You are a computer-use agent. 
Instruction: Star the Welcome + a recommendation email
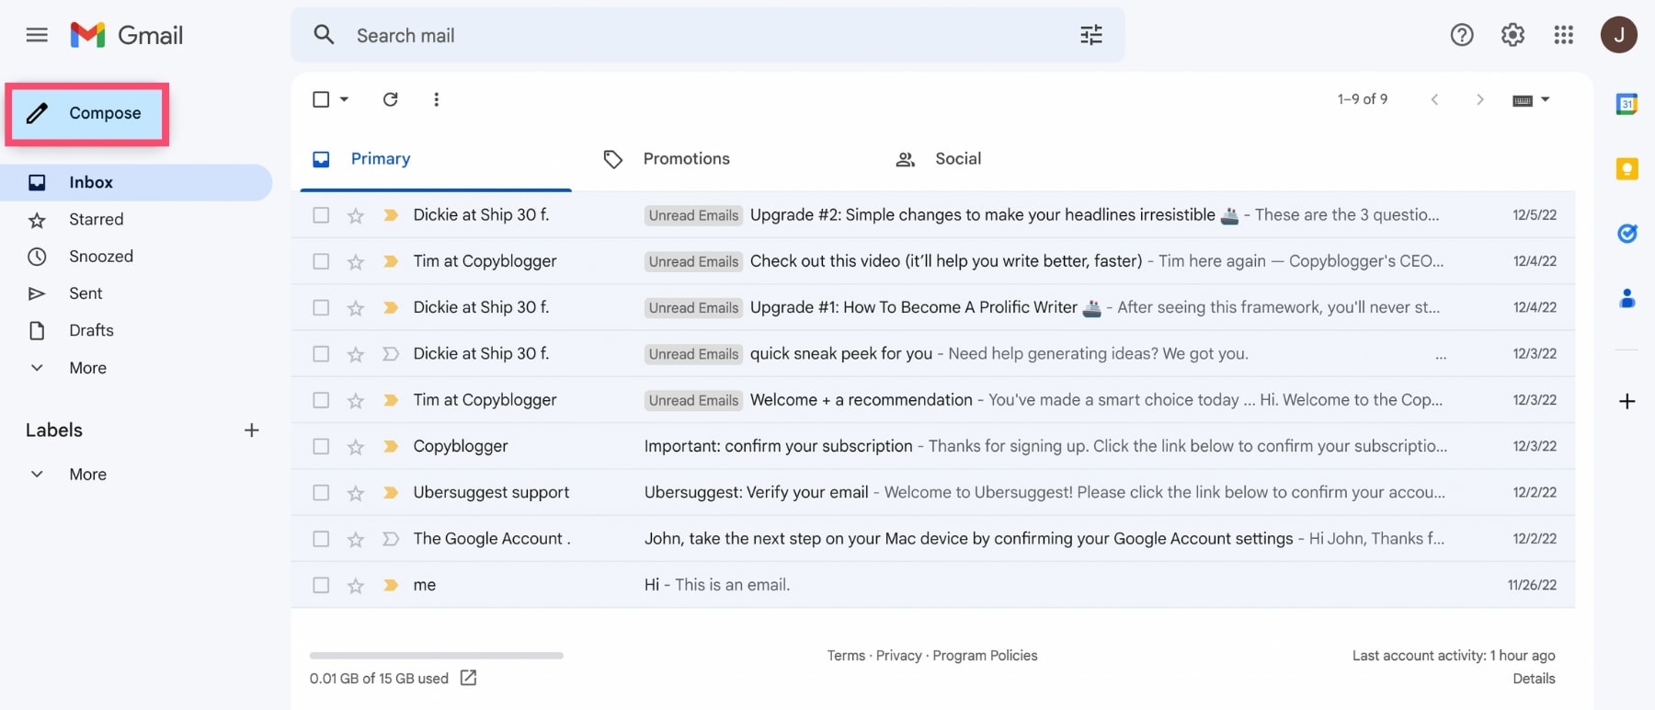tap(355, 401)
